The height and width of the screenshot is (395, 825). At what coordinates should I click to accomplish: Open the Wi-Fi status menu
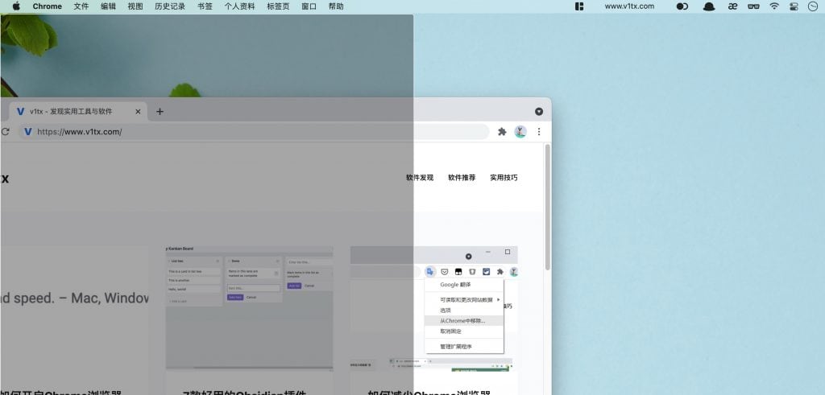[774, 6]
